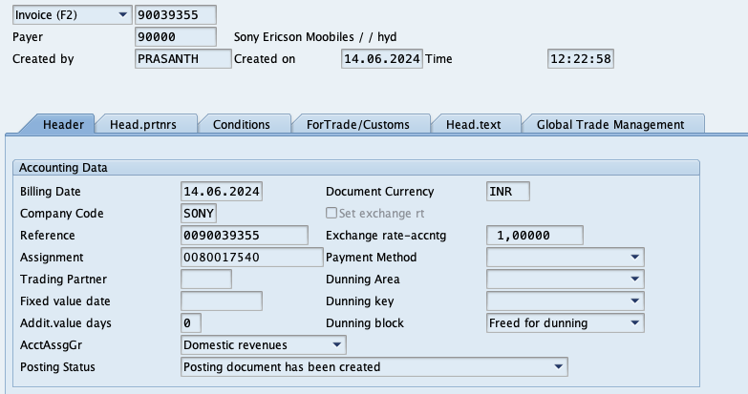This screenshot has height=394, width=748.
Task: Select the Header tab
Action: [x=63, y=124]
